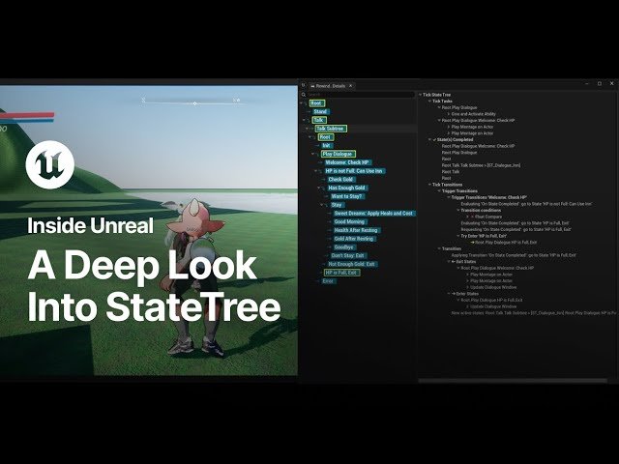Select the Not Enough Gold: Exit state
Image resolution: width=619 pixels, height=464 pixels.
[x=351, y=264]
